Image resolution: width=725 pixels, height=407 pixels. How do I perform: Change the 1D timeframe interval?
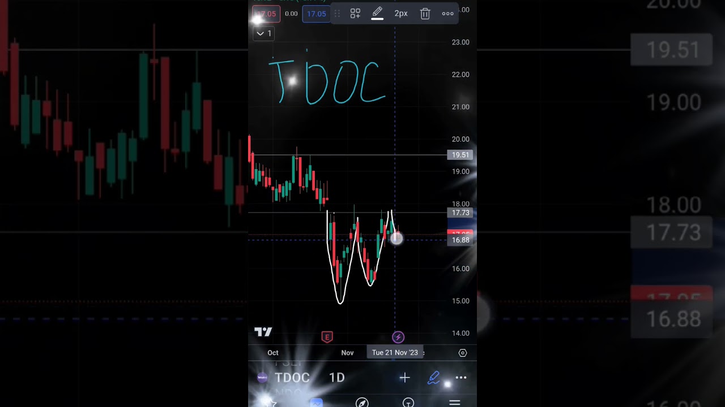(337, 378)
